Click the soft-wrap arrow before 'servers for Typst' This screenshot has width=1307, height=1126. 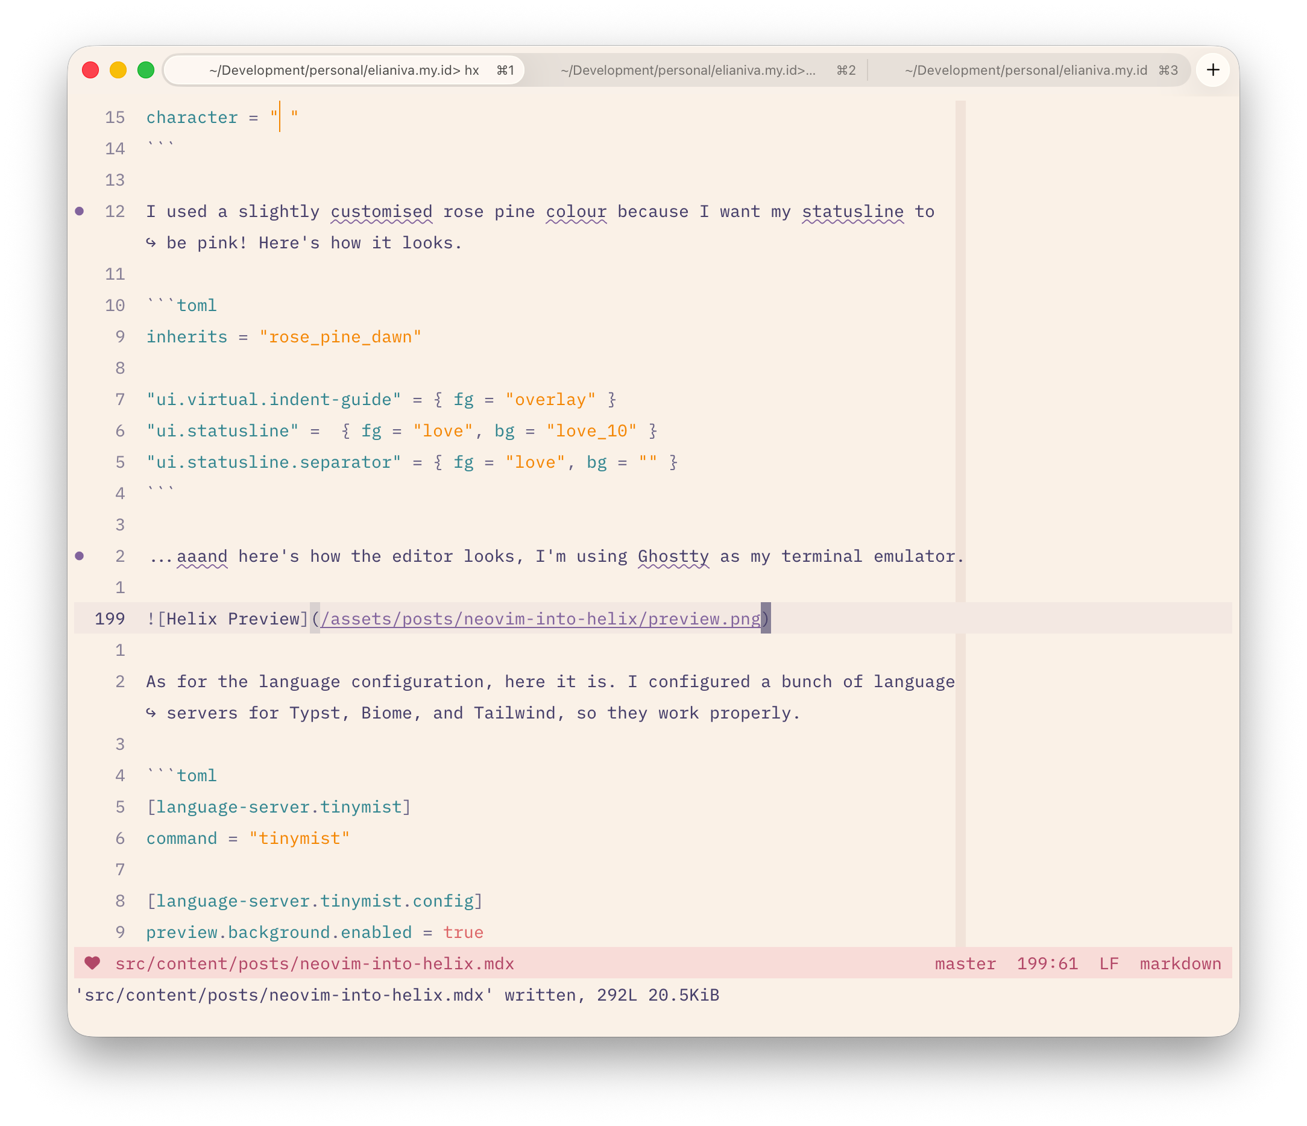tap(151, 713)
